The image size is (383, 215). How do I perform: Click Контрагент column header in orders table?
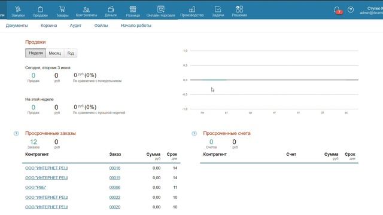tap(37, 154)
